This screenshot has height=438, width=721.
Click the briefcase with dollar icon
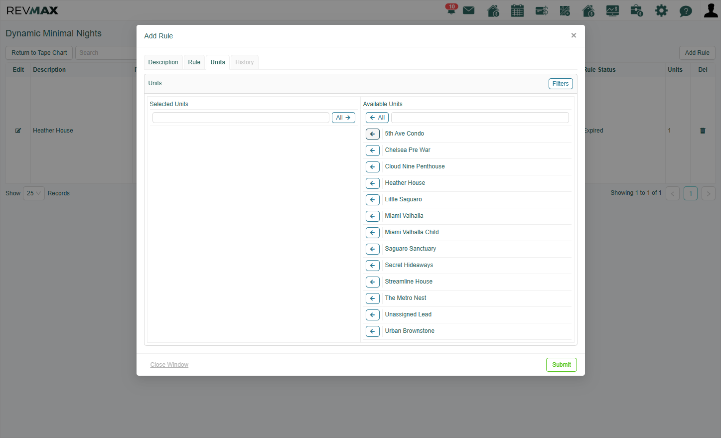636,10
